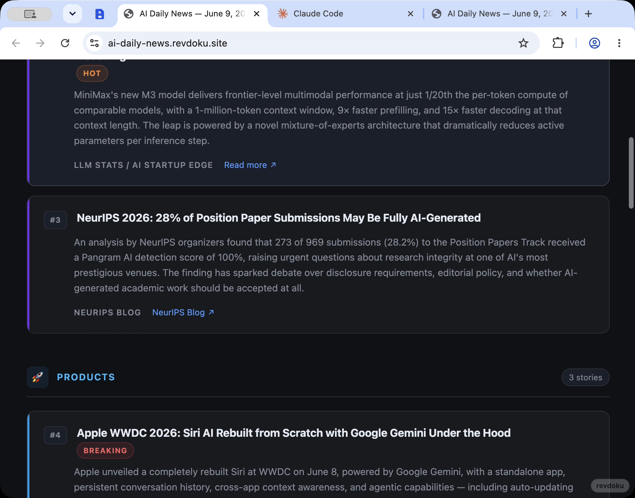Screen dimensions: 635x498
Task: Click the NeurIPS story summary paragraph
Action: (330, 265)
